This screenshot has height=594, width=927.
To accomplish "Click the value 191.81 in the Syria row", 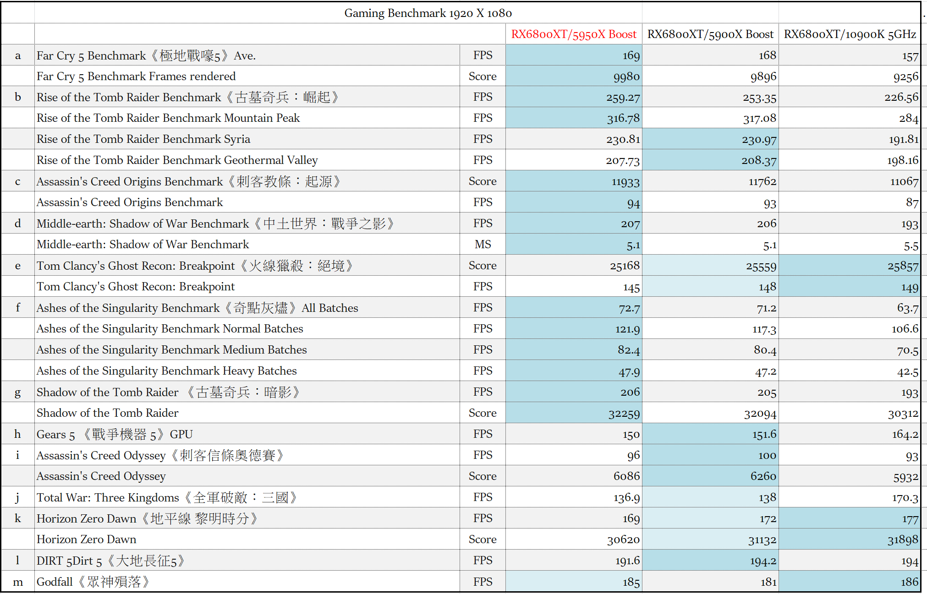I will (x=904, y=140).
